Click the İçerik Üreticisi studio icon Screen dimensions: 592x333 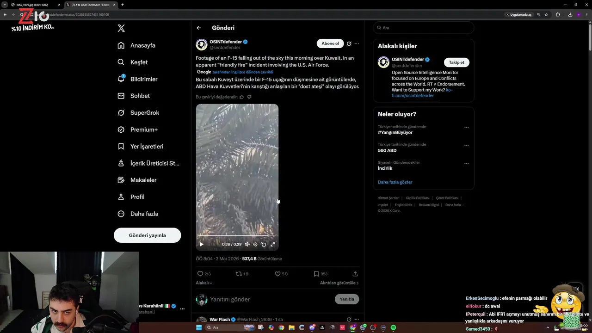click(121, 163)
